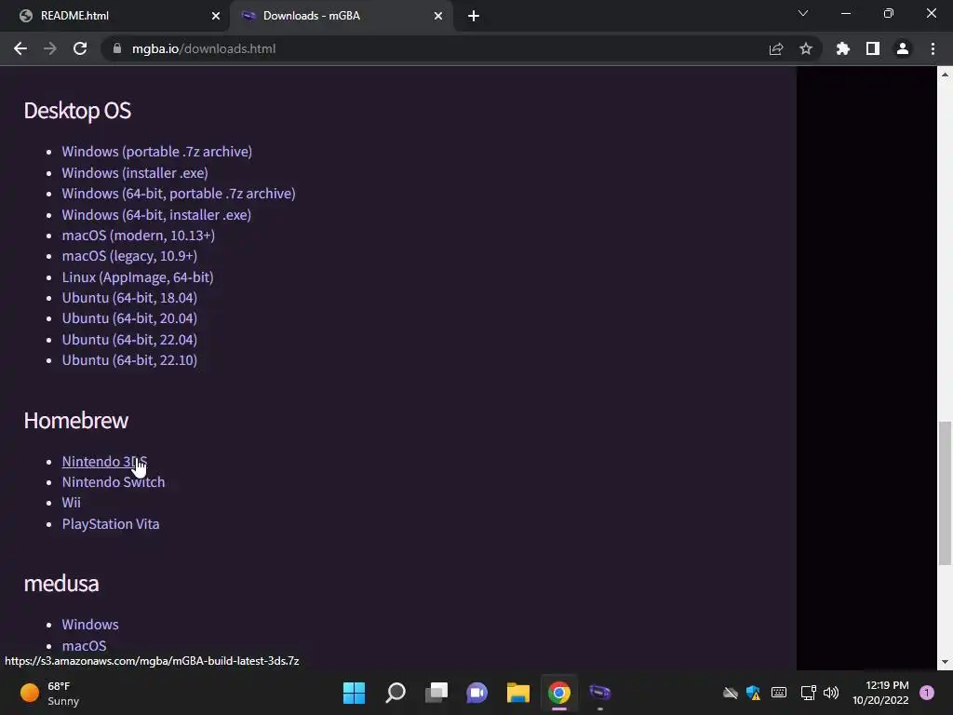Open taskbar Search magnifier
This screenshot has width=953, height=715.
coord(395,693)
